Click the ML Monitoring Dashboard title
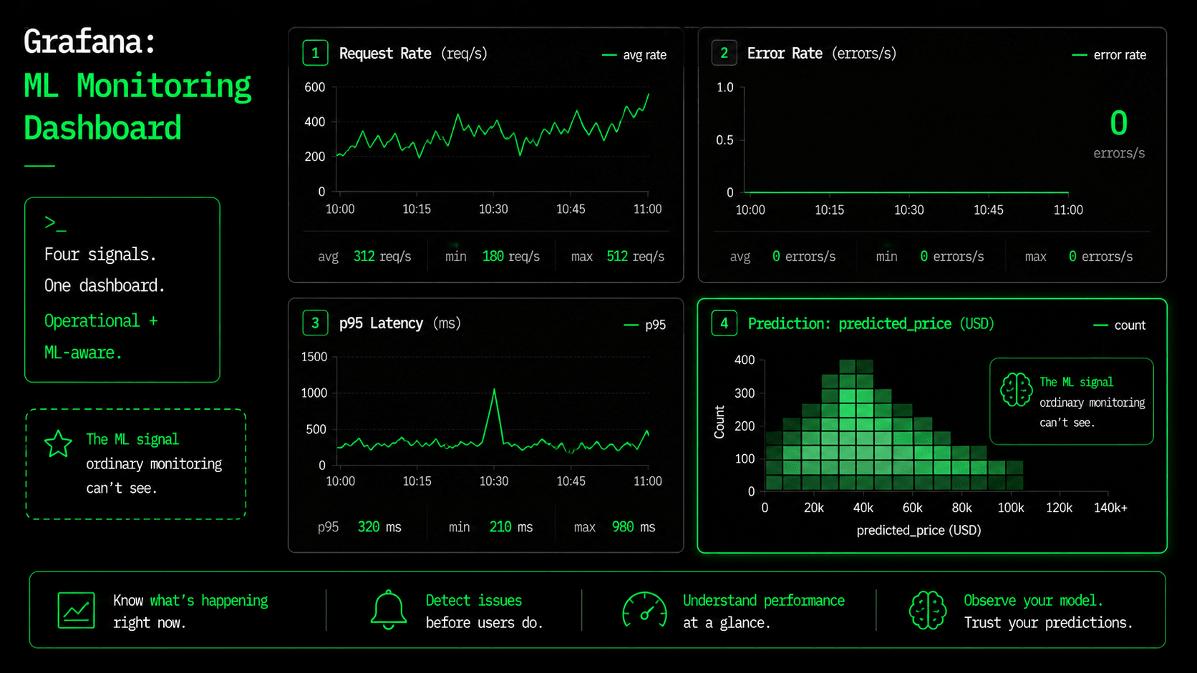Viewport: 1197px width, 673px height. click(x=137, y=107)
